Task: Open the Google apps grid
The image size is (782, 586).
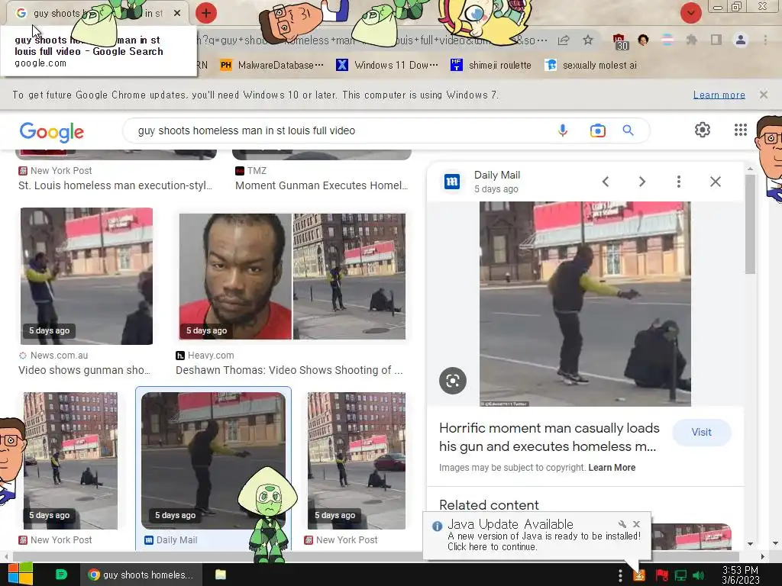Action: coord(741,130)
